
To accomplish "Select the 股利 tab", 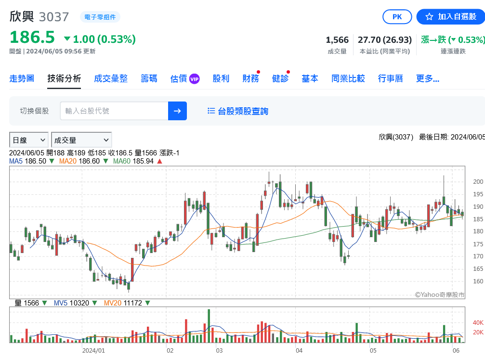I will pos(221,78).
